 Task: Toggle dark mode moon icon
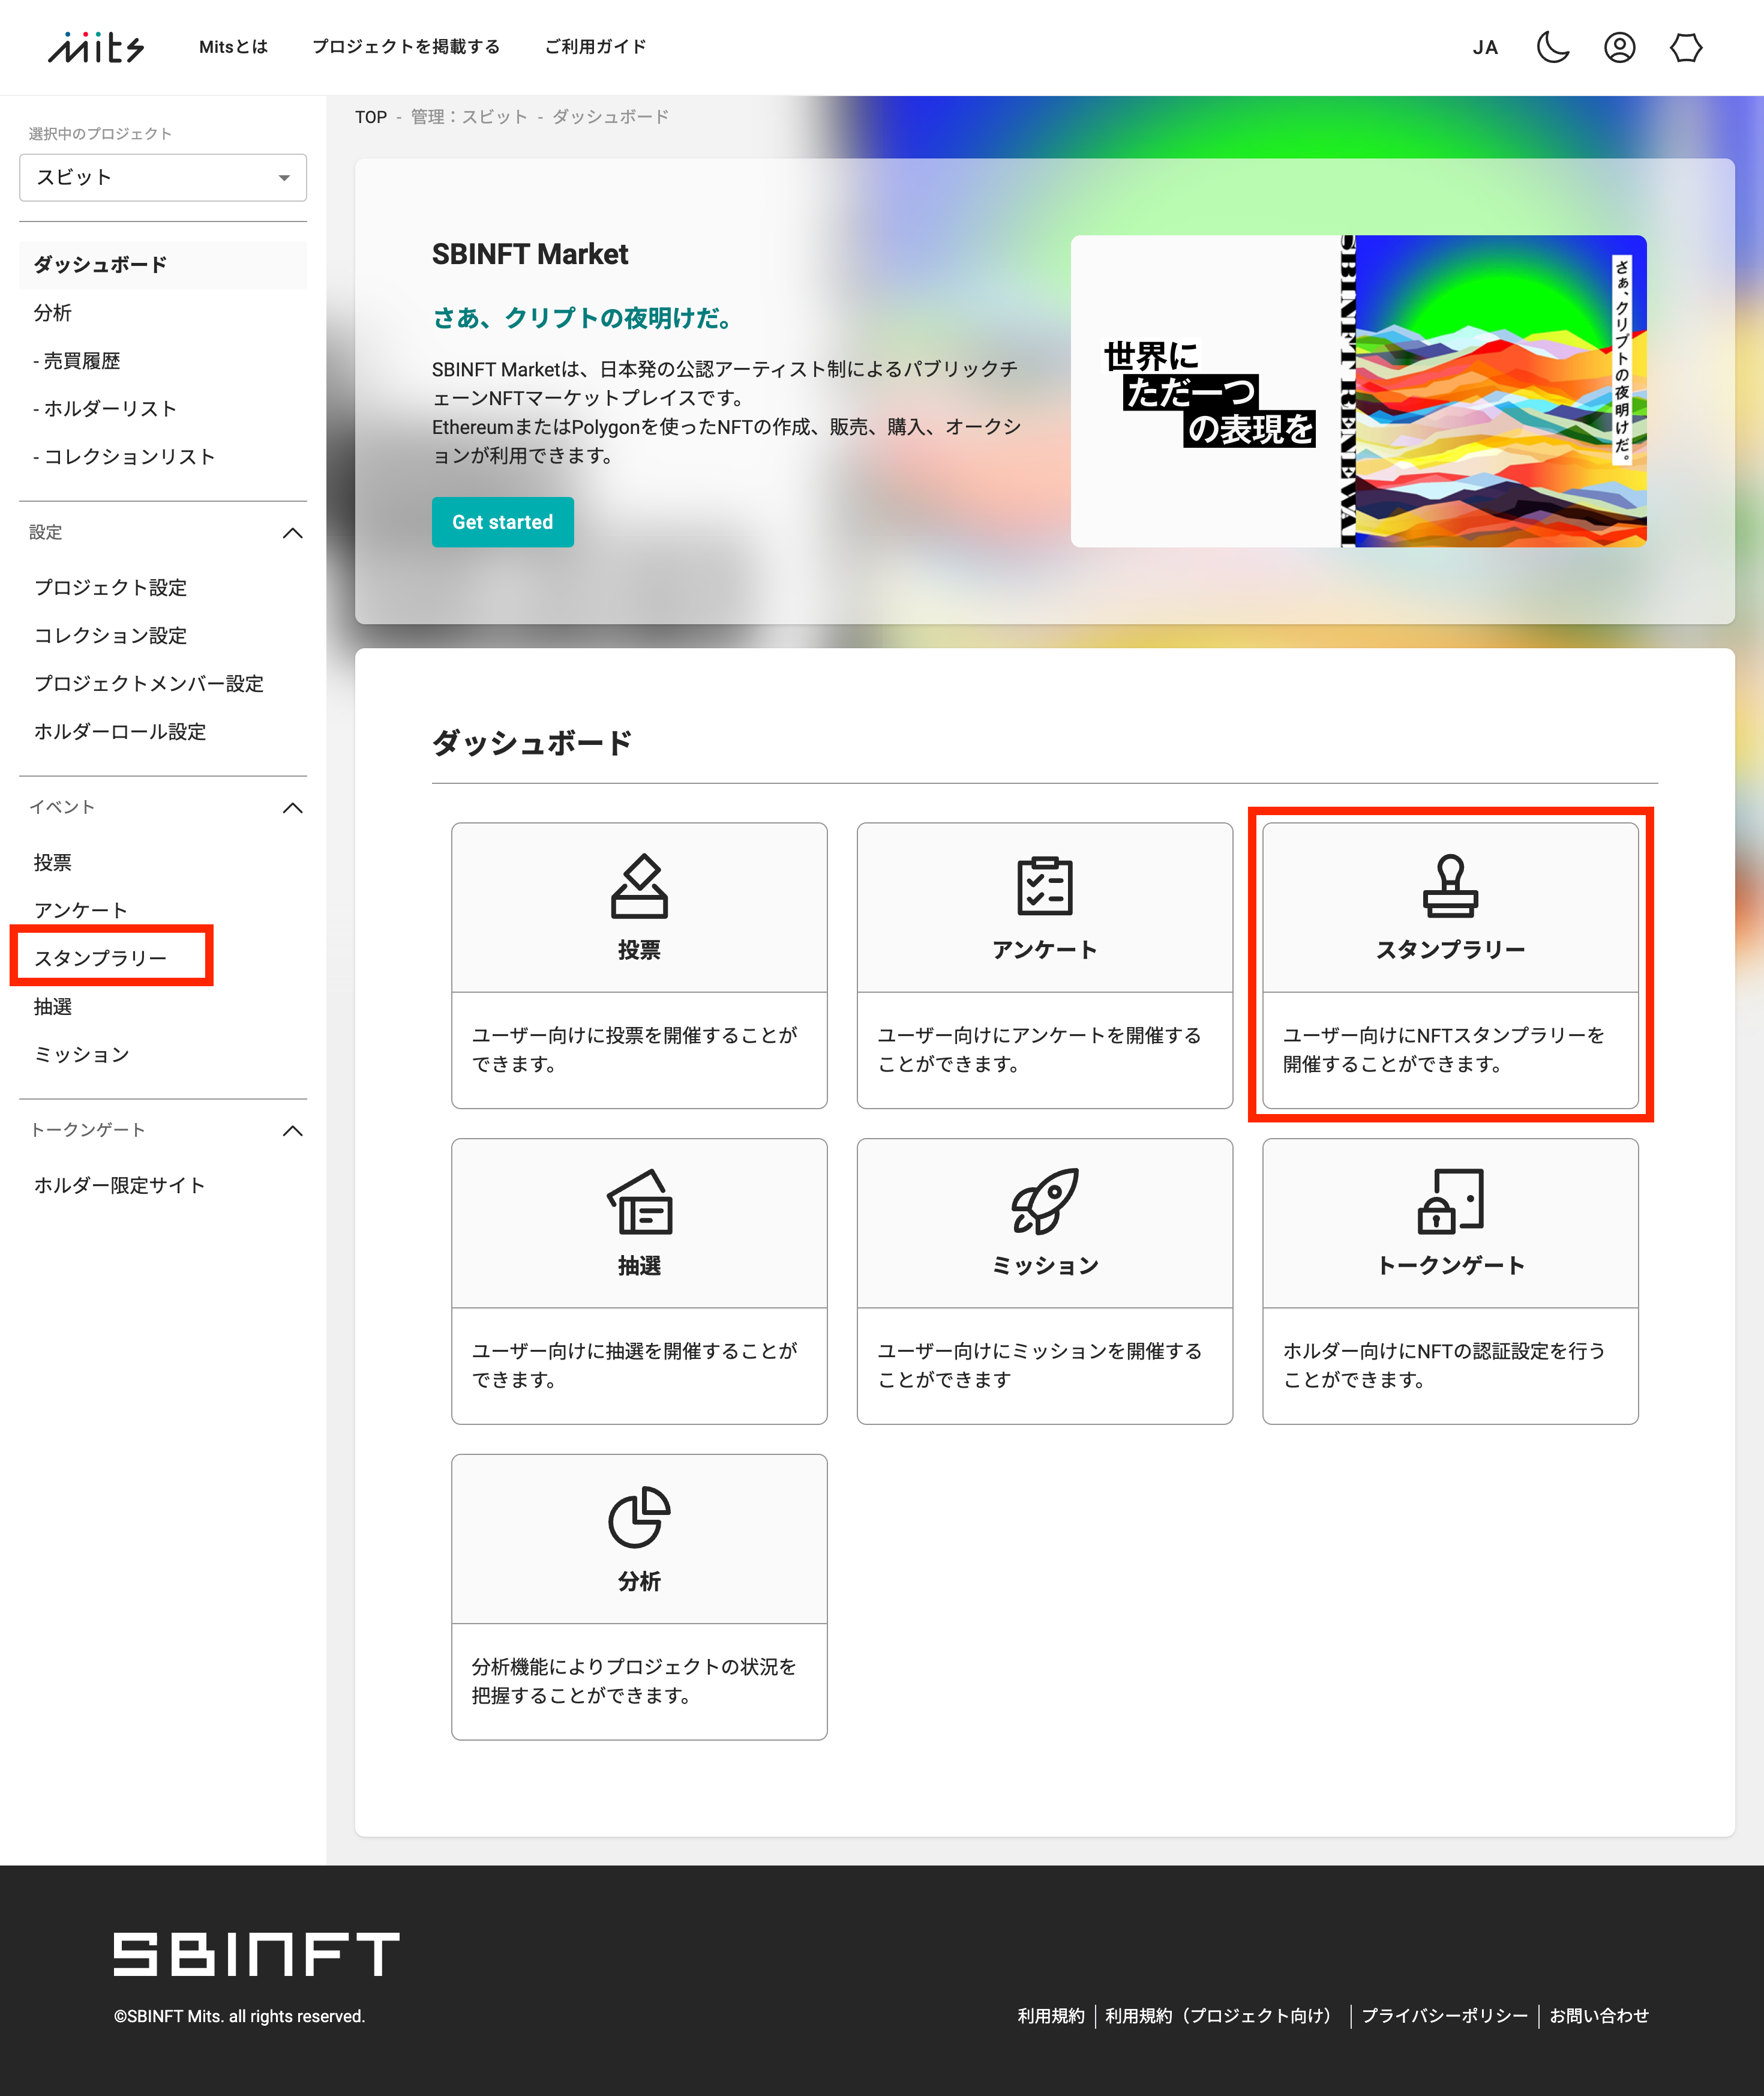tap(1553, 47)
